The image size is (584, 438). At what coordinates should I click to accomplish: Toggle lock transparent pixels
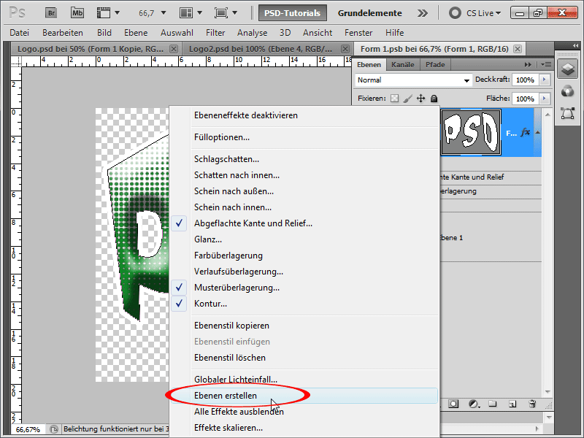[x=394, y=99]
